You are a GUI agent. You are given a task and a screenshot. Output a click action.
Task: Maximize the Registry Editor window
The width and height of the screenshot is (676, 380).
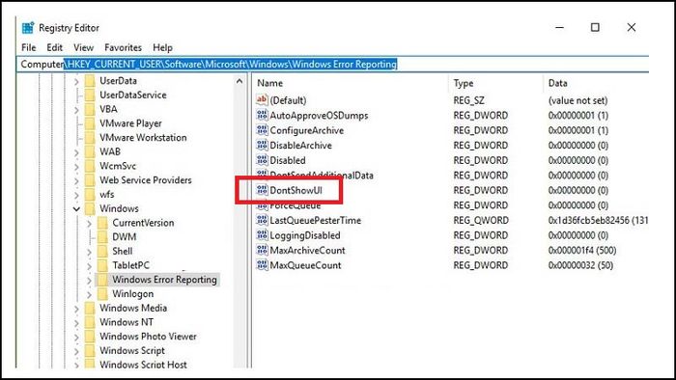[595, 28]
